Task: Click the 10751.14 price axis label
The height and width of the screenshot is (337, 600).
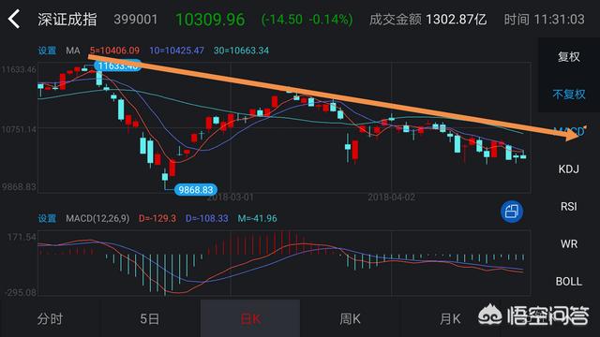Action: [x=19, y=129]
